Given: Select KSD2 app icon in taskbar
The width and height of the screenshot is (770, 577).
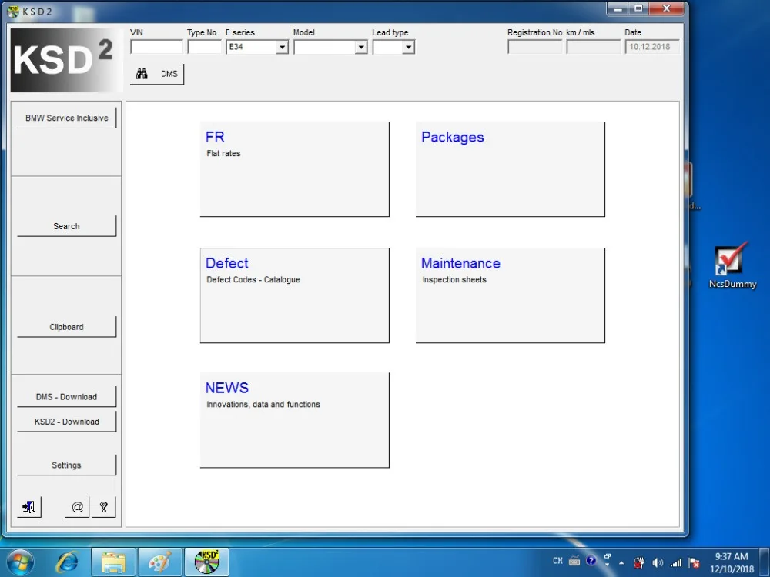Looking at the screenshot, I should coord(206,562).
